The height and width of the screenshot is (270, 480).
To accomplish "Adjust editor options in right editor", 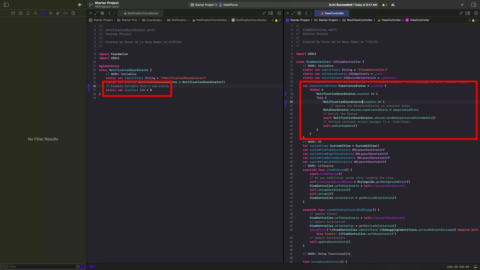I will pyautogui.click(x=467, y=13).
